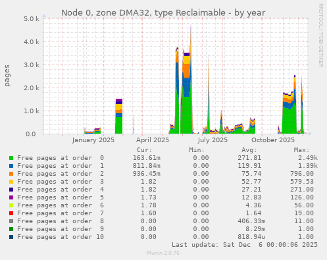Click the 'Cur:' column header
327x260 pixels.
(x=144, y=150)
